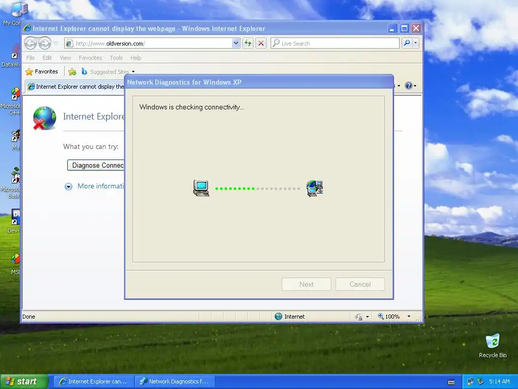The image size is (518, 389).
Task: Select the 'Internet Explorer cannot display' tab
Action: coord(75,87)
